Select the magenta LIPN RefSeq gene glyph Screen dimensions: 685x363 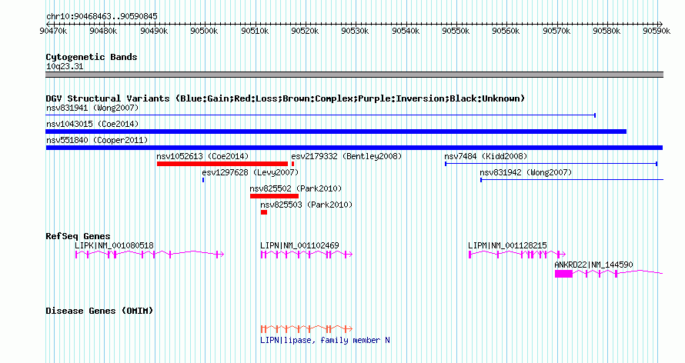(306, 255)
